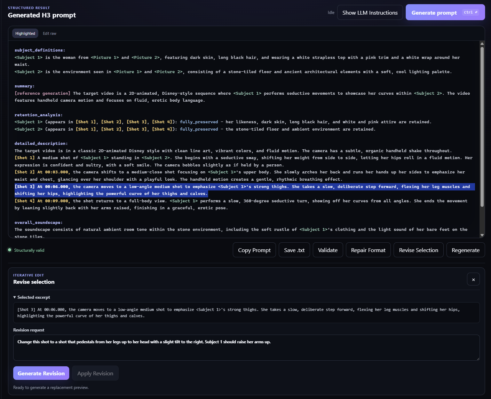
Task: Open the Edit raw tab
Action: (x=49, y=33)
